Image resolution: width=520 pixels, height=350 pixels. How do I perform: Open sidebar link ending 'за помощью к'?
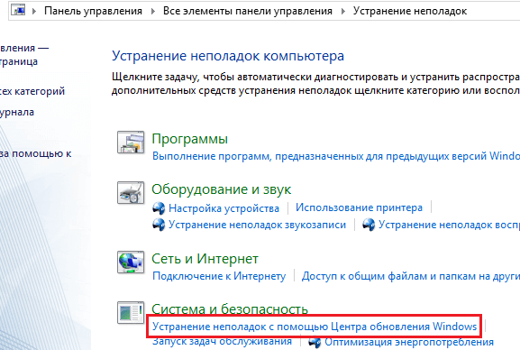[35, 153]
